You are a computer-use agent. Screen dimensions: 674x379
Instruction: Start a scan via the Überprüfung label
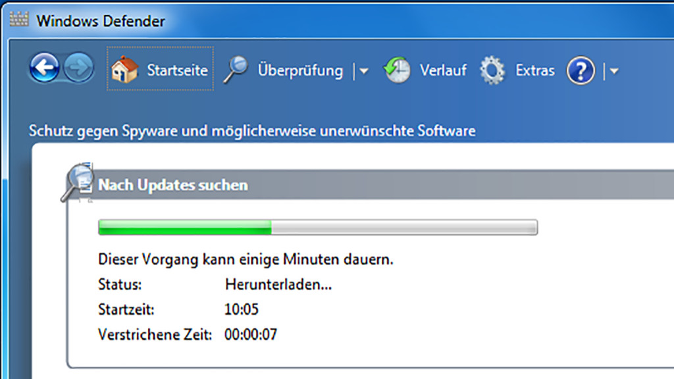[x=300, y=70]
